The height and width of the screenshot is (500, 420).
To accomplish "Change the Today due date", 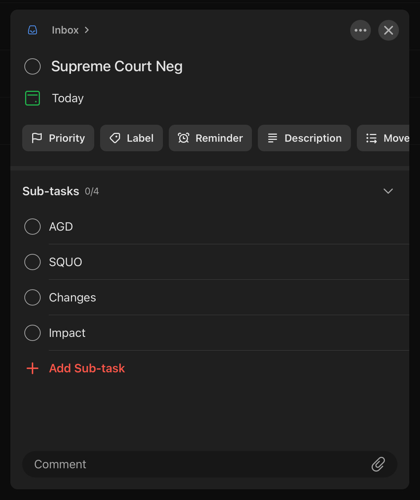I will point(67,98).
